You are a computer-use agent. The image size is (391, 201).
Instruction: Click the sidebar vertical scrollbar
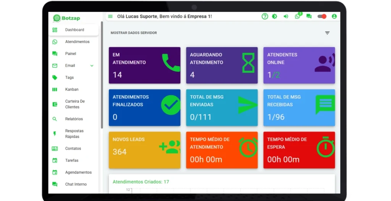pyautogui.click(x=102, y=76)
